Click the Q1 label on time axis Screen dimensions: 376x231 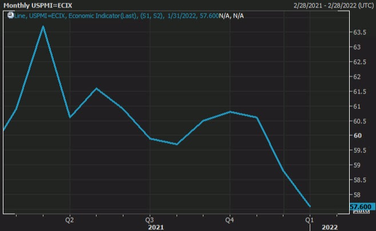point(310,220)
